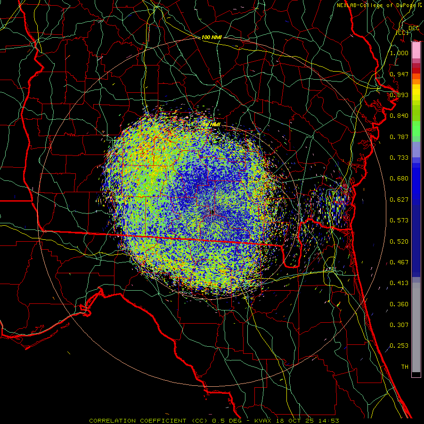The image size is (424, 424).
Task: Click the gray band of the color bar
Action: coord(416,327)
